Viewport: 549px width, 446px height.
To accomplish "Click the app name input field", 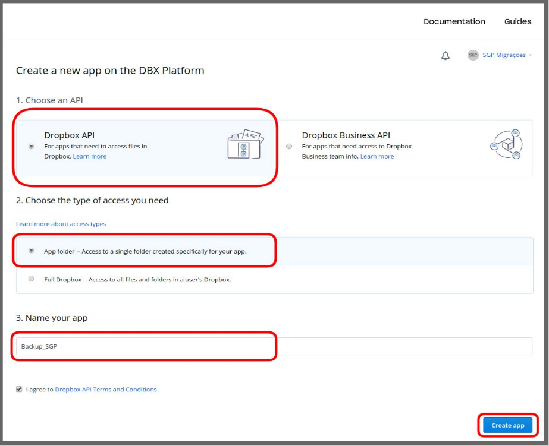I will [274, 346].
